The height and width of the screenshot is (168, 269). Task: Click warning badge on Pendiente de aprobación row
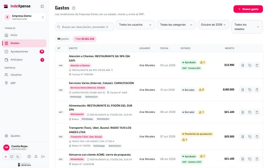[185, 140]
